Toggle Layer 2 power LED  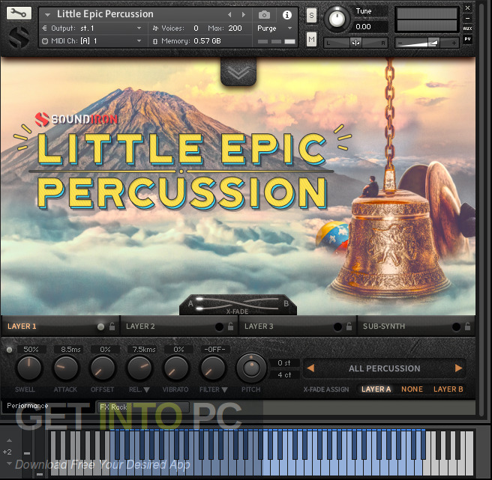tap(219, 326)
